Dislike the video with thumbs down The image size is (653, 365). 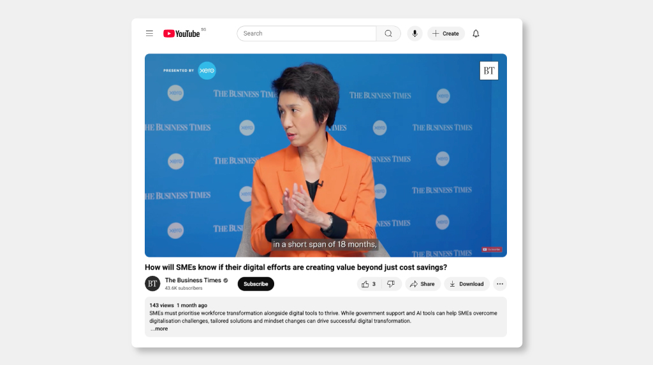391,284
